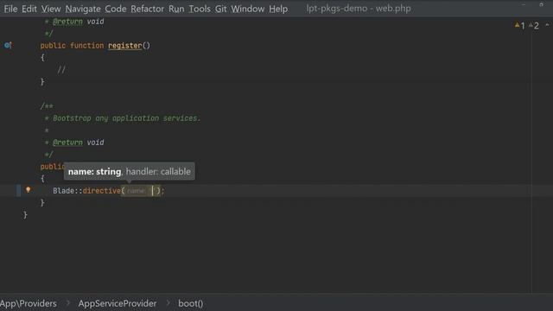Screen dimensions: 553x311
Task: Click the register function name
Action: [x=124, y=46]
